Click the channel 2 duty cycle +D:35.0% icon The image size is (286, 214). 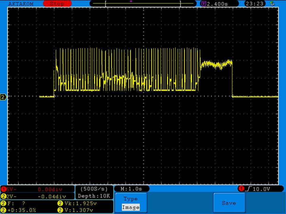[x=3, y=210]
